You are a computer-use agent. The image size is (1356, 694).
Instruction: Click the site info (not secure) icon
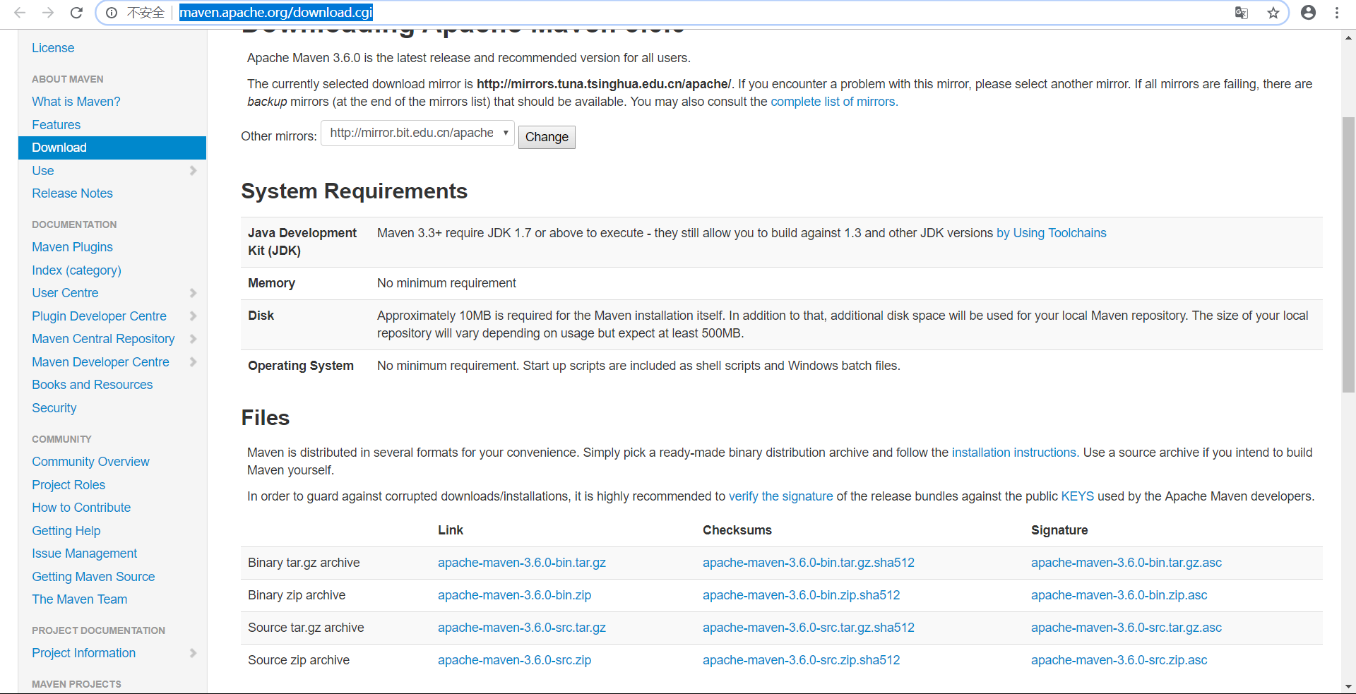point(112,13)
